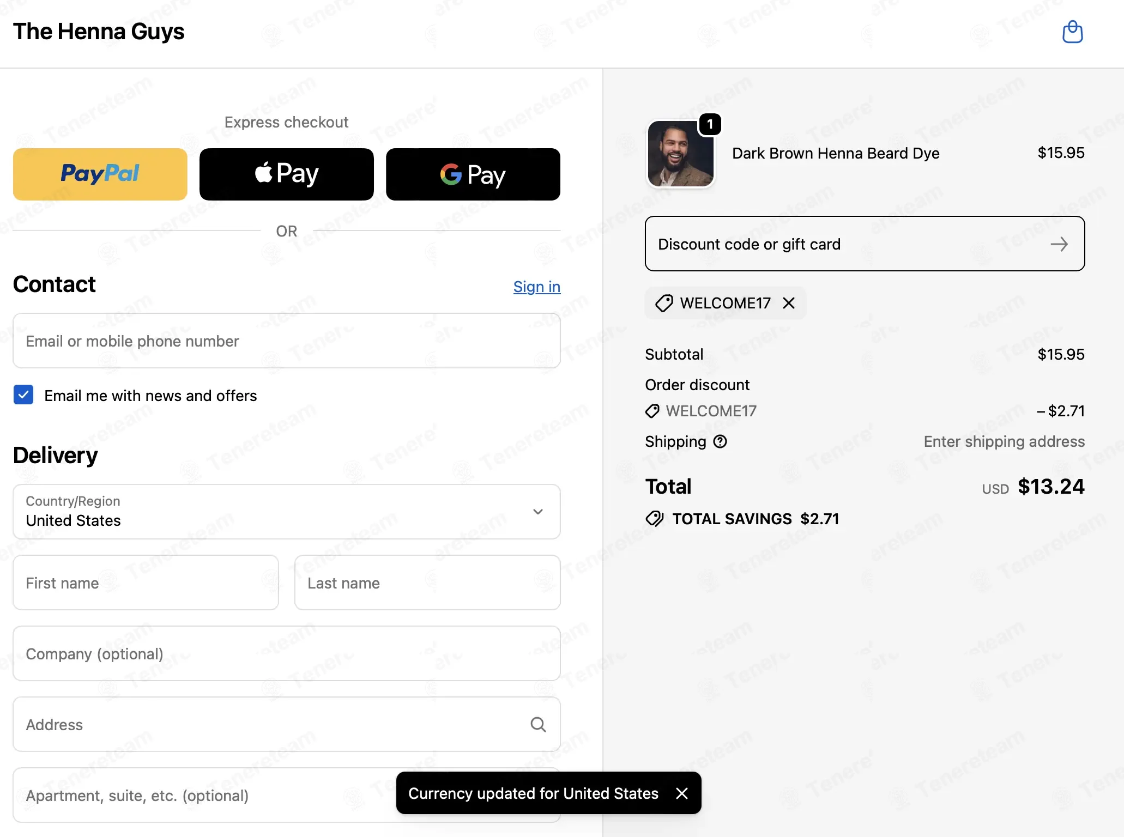
Task: Click the TOTAL SAVINGS tags icon
Action: click(655, 519)
